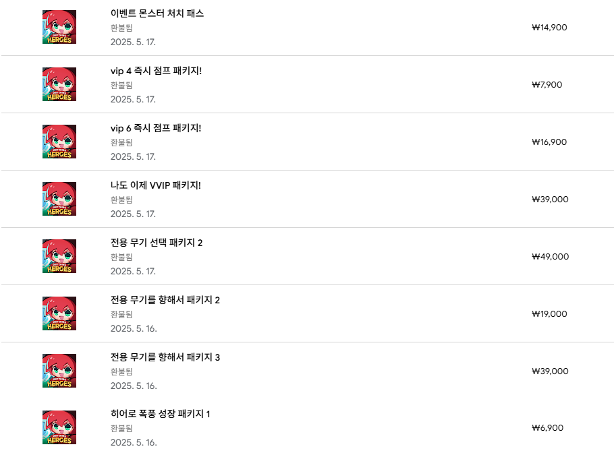
Task: Select the 히어로 폭풍 성장 패키지 1 title
Action: click(x=161, y=414)
